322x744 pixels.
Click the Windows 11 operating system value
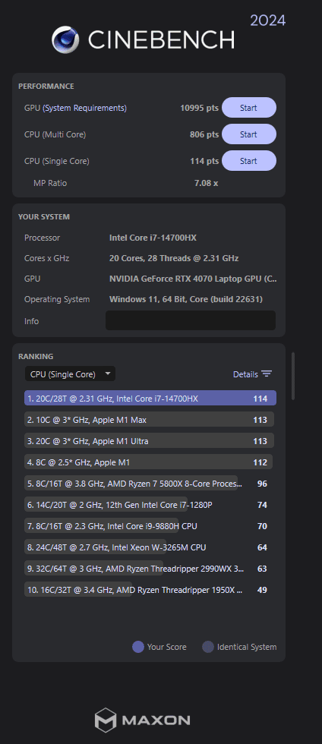click(x=186, y=299)
